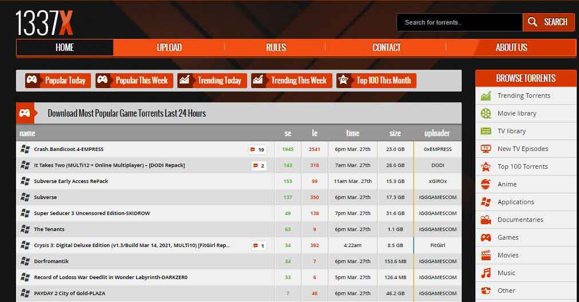
Task: Open Record of Lodoss War Deedlit torrent
Action: pos(111,277)
